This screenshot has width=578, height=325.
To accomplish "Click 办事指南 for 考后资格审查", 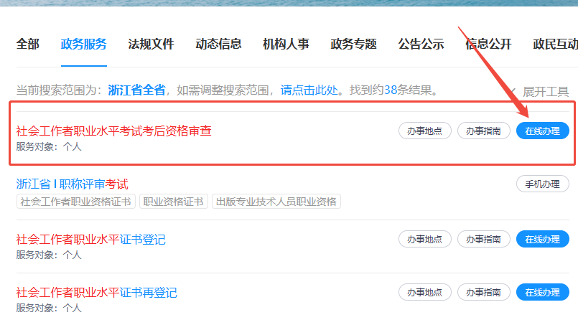I will 484,131.
